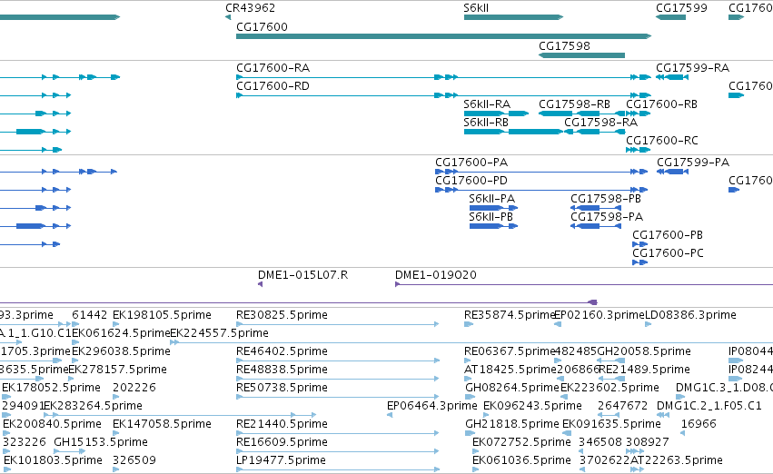Open the CG17600-RA transcript label
This screenshot has width=773, height=474.
tap(273, 67)
